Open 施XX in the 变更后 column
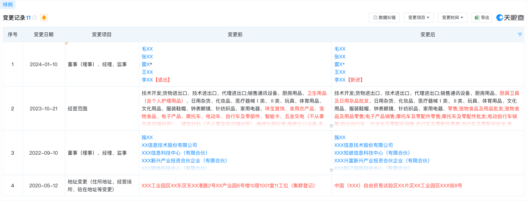 [x=340, y=137]
